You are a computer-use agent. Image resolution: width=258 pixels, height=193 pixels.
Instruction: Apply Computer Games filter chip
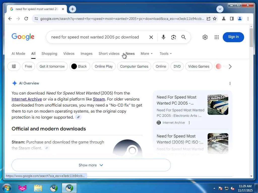pos(134,66)
